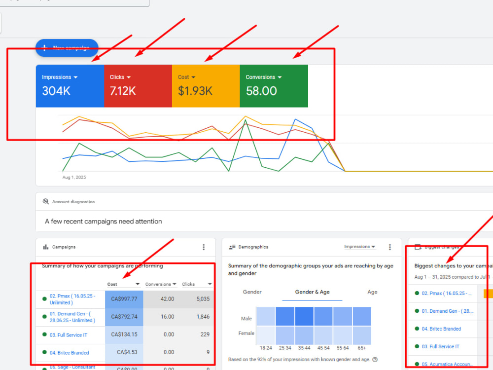
Task: Click the CA$4.53 cost cell
Action: click(x=124, y=352)
